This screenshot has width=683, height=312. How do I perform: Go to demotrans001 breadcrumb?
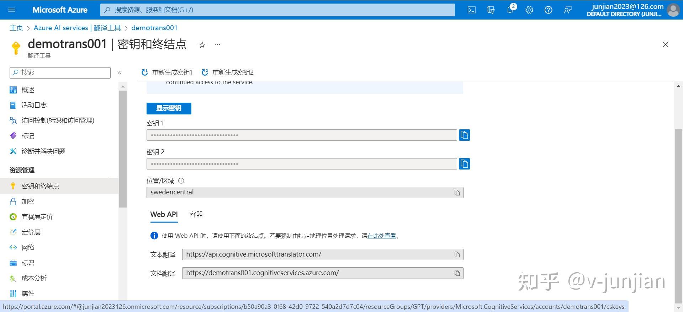tap(154, 28)
